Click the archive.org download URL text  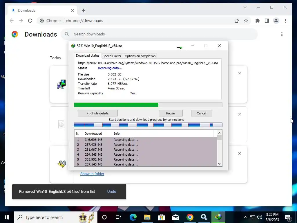point(148,63)
